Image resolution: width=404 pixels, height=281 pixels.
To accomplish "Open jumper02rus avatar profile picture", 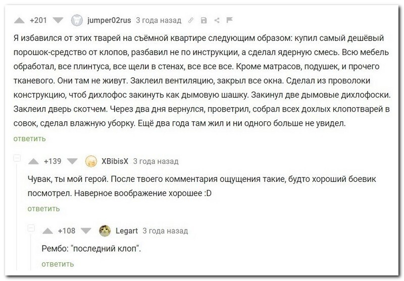I will [76, 21].
